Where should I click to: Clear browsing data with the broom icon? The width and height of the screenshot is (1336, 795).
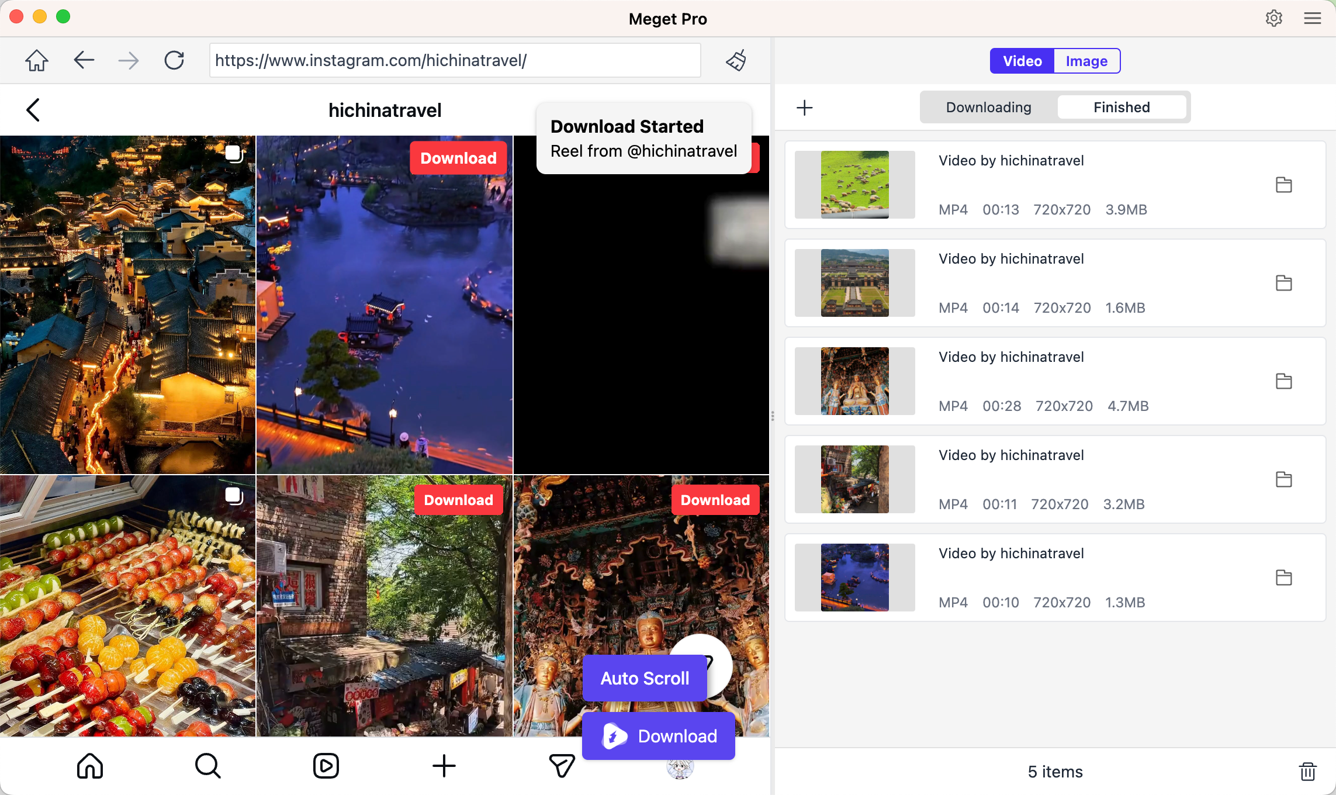[736, 60]
